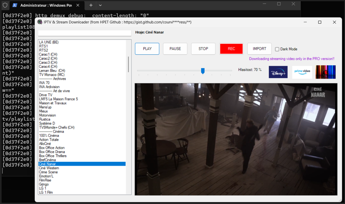The image size is (345, 204).
Task: Click the IPTV app icon in title bar
Action: 40,22
